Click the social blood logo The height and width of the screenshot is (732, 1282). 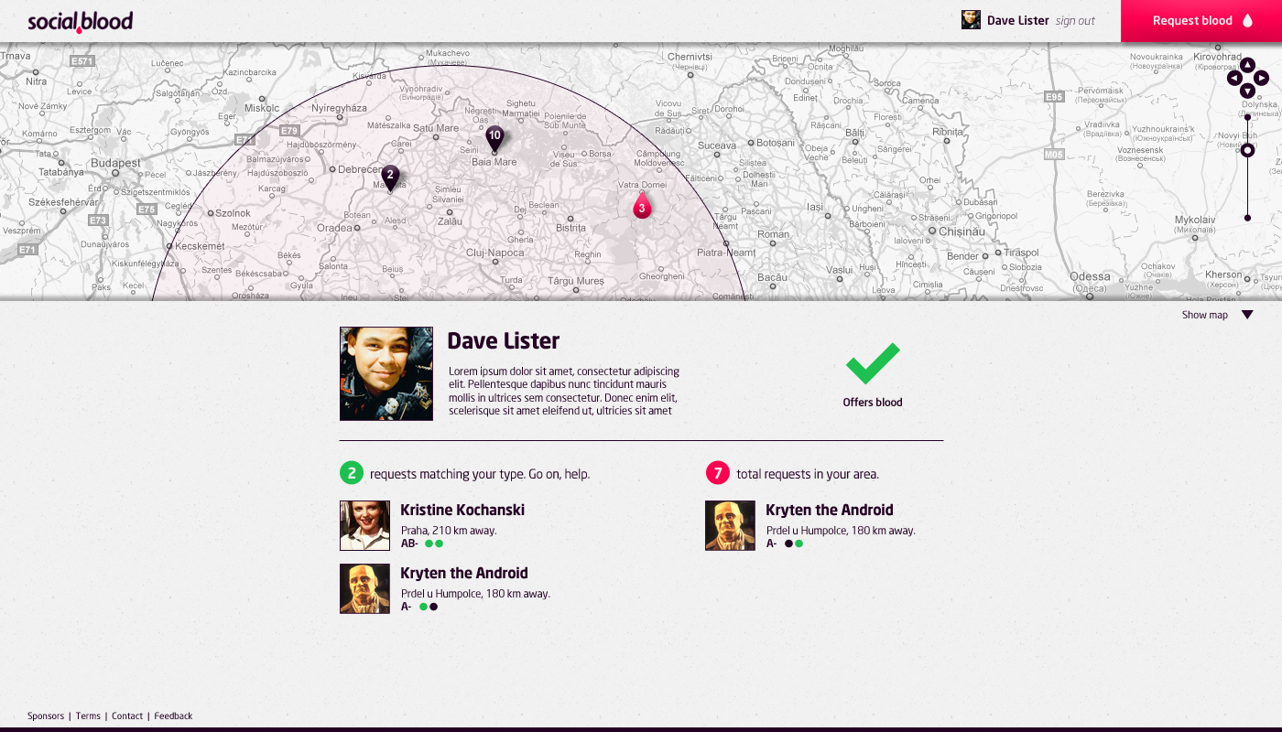pos(80,21)
